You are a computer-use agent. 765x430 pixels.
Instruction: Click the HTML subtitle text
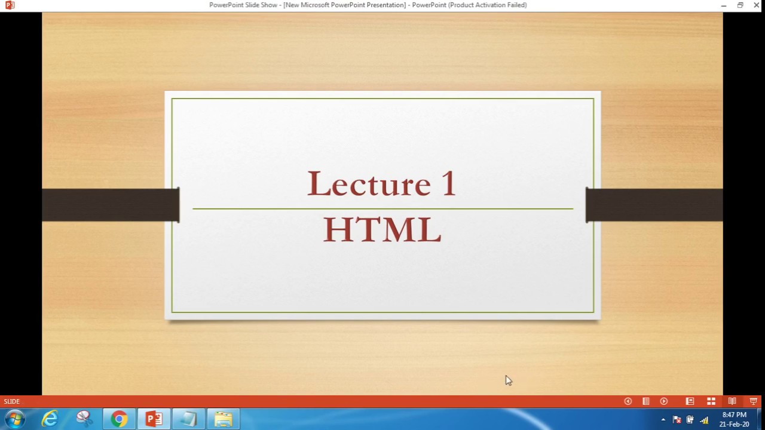click(x=382, y=229)
